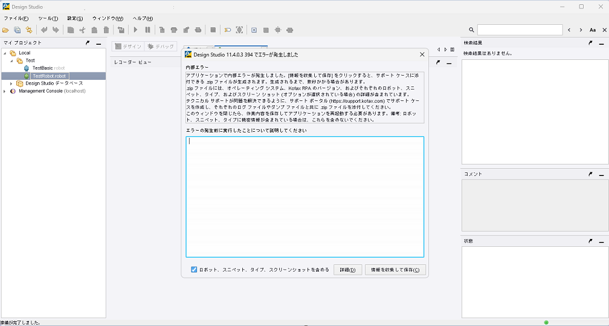Click the scissors cut toolbar icon
The image size is (609, 326).
[82, 30]
